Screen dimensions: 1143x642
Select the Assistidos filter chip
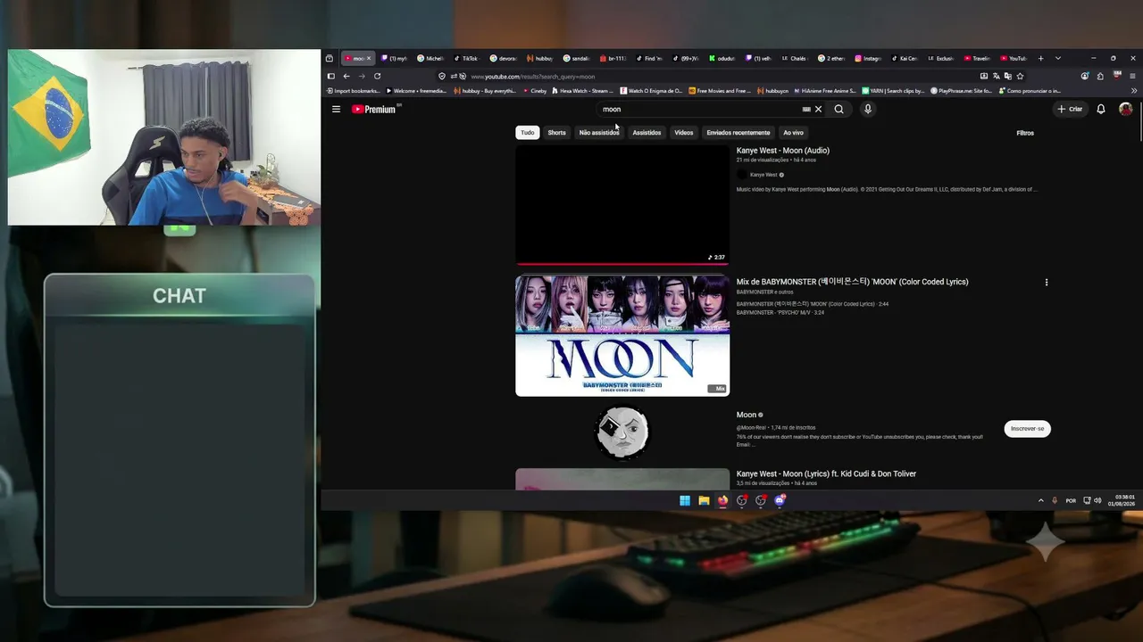point(647,133)
